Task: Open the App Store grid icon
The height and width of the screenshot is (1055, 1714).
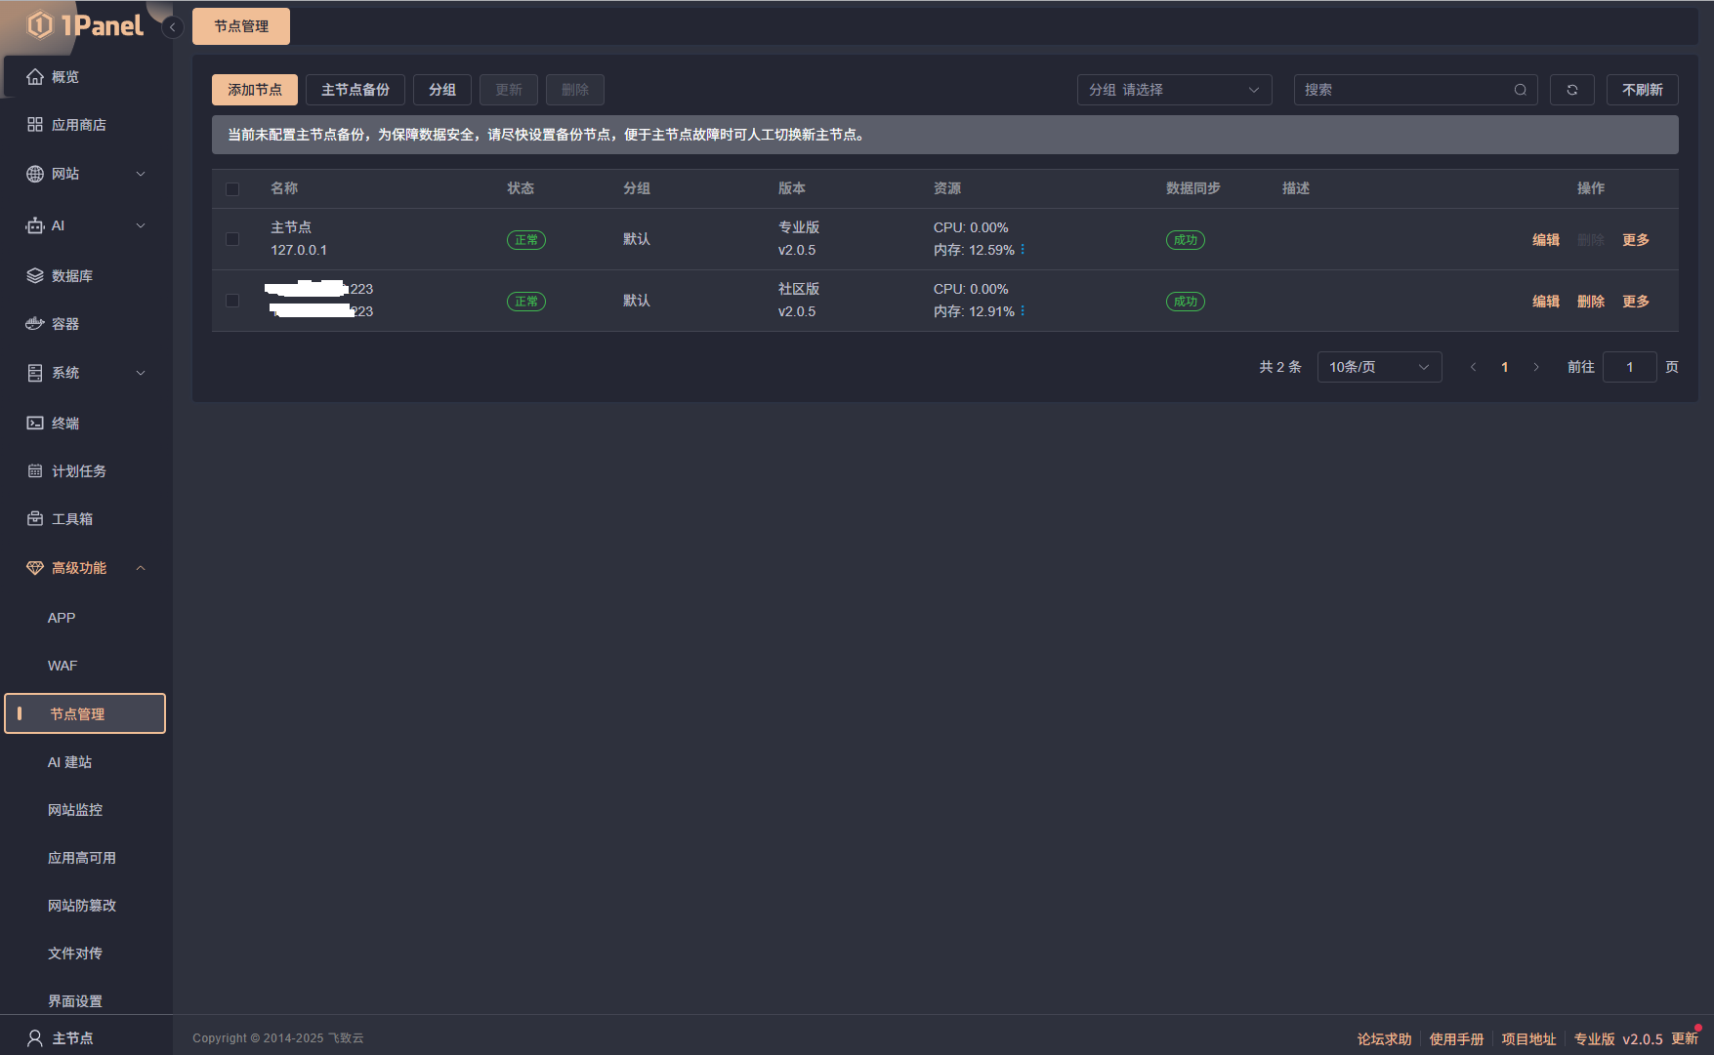Action: pyautogui.click(x=35, y=125)
